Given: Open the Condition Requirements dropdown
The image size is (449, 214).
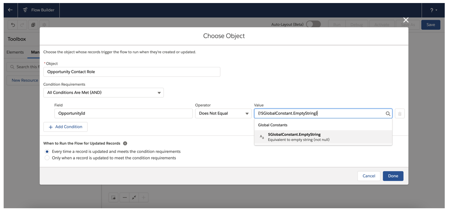Looking at the screenshot, I should point(103,93).
